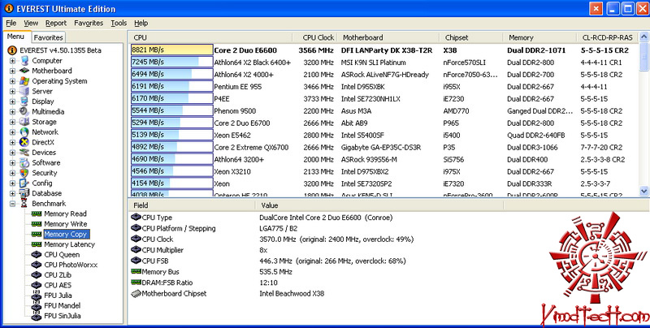Select the CPU AES benchmark item

pyautogui.click(x=58, y=285)
